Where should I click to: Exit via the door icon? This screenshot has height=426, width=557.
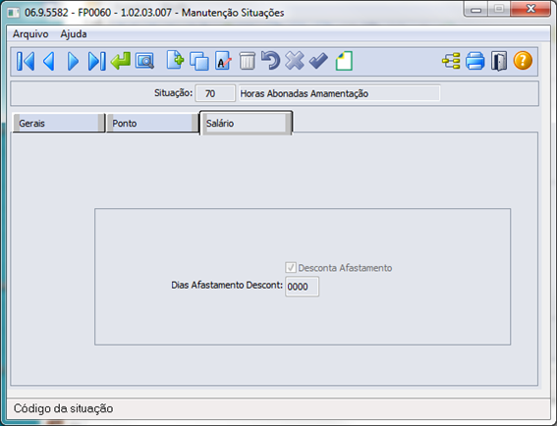click(x=499, y=61)
